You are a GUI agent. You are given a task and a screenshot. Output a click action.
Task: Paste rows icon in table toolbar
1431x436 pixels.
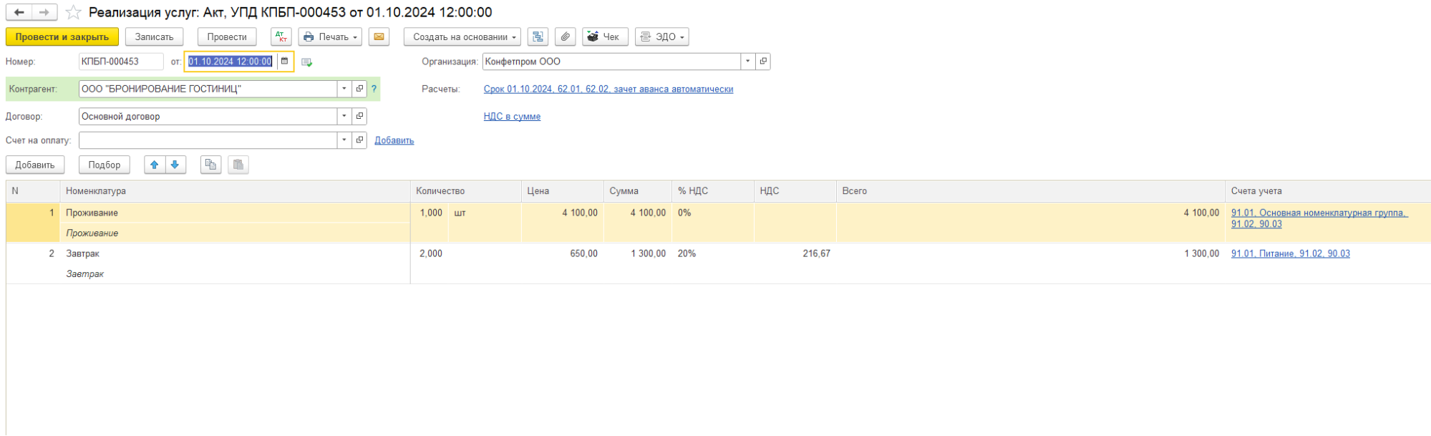[238, 165]
